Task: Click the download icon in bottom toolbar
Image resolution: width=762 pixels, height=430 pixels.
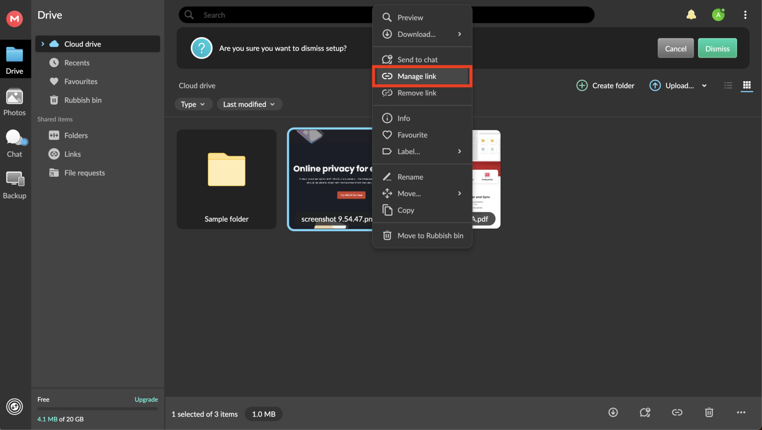Action: click(613, 412)
